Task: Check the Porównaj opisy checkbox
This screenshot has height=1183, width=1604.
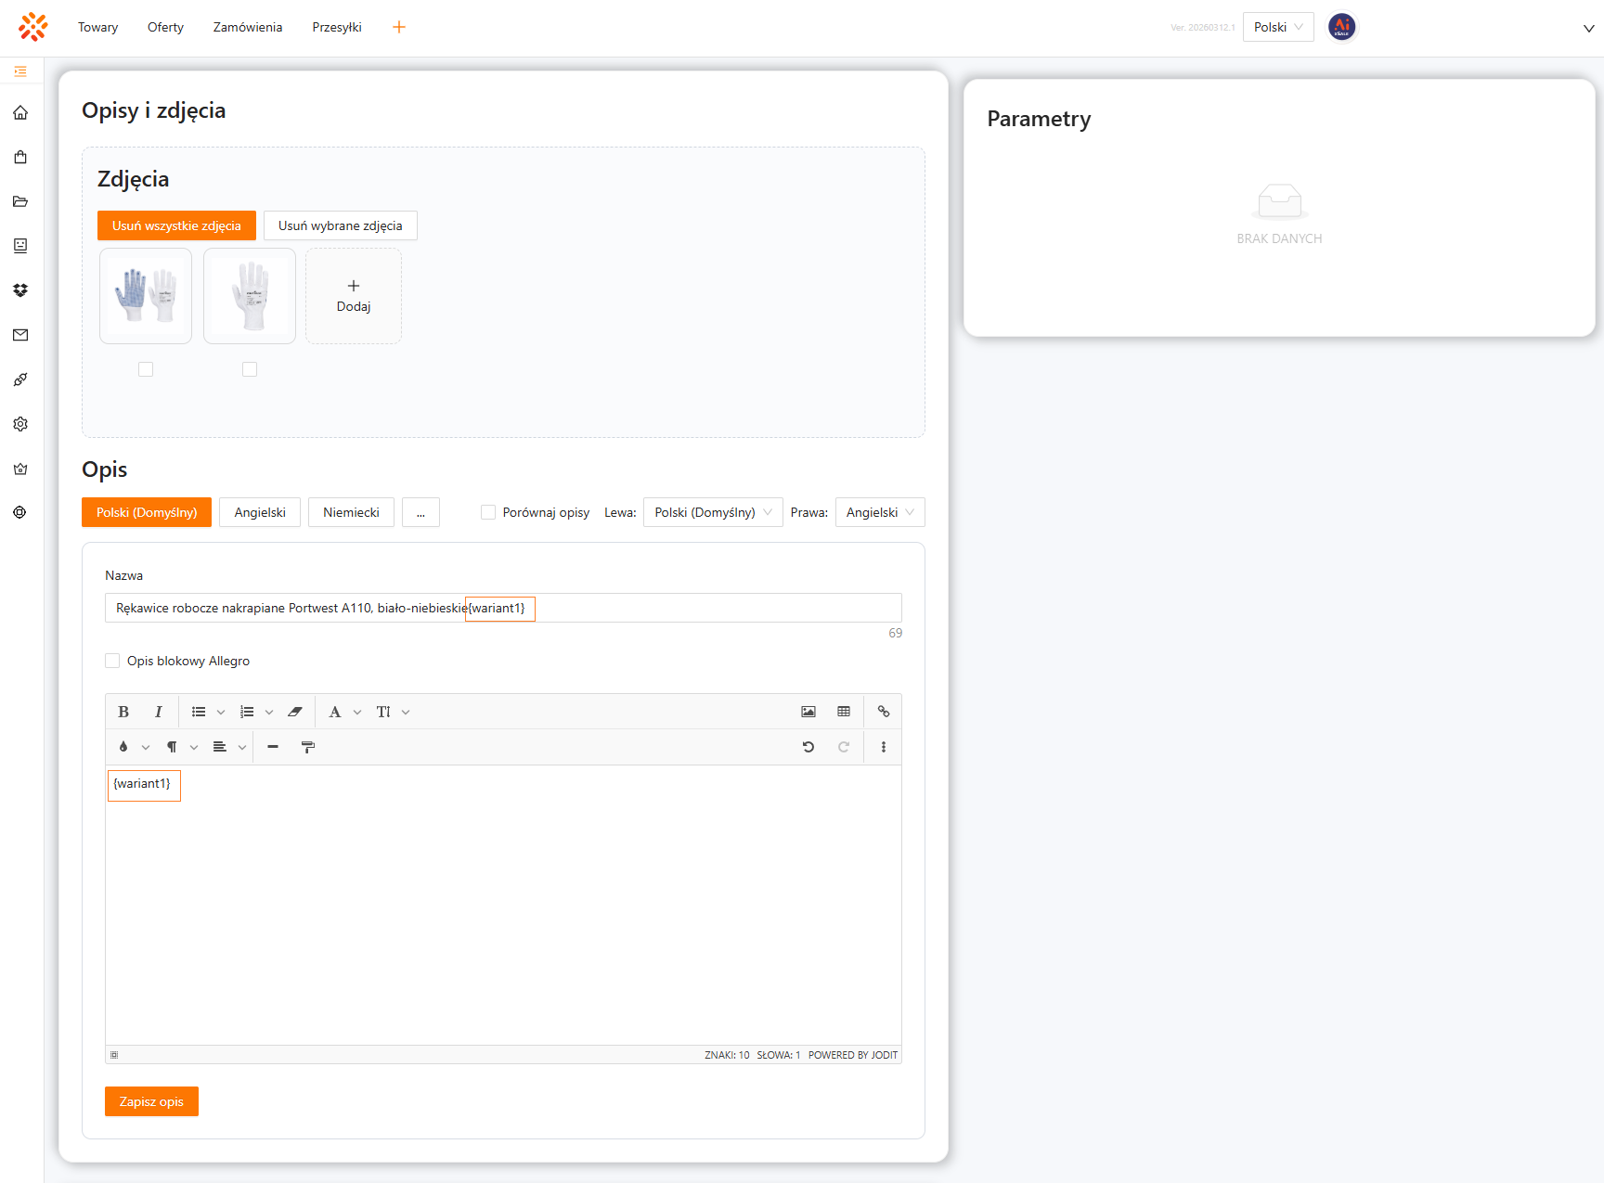Action: pyautogui.click(x=488, y=512)
